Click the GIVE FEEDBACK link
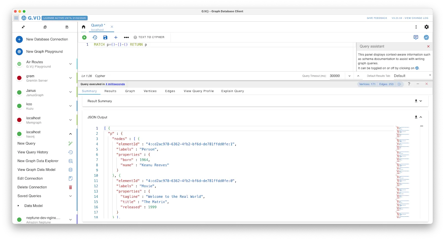Screen dimensions: 445x240 pyautogui.click(x=377, y=18)
